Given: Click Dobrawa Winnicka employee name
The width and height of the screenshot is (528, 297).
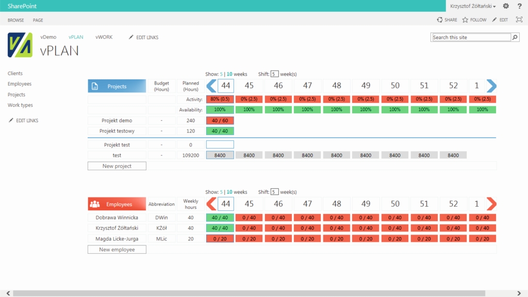Looking at the screenshot, I should pyautogui.click(x=117, y=218).
